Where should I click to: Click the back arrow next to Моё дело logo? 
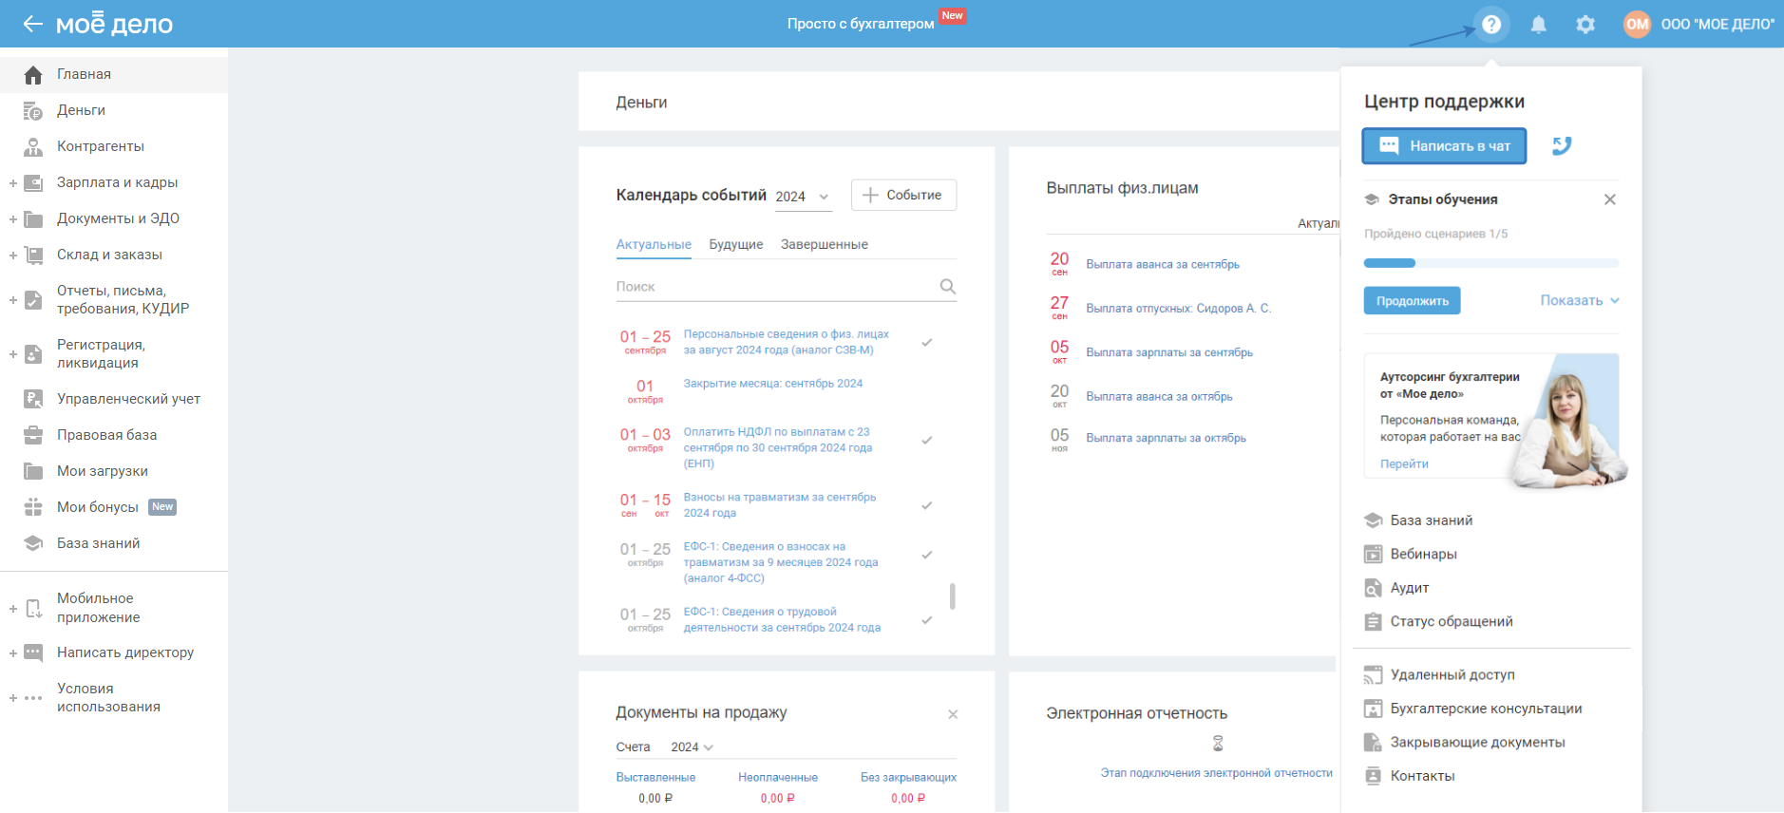(32, 24)
